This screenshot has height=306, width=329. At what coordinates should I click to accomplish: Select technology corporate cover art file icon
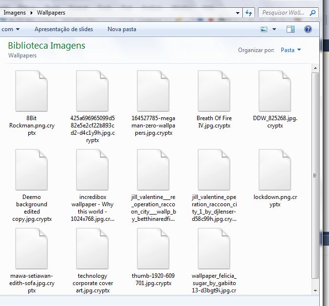[x=92, y=249]
